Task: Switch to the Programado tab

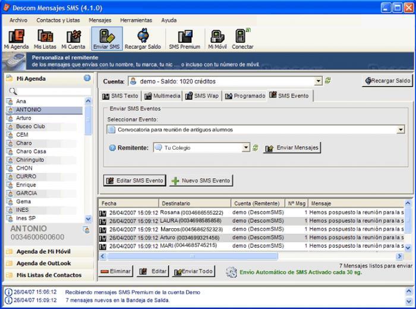Action: tap(245, 96)
